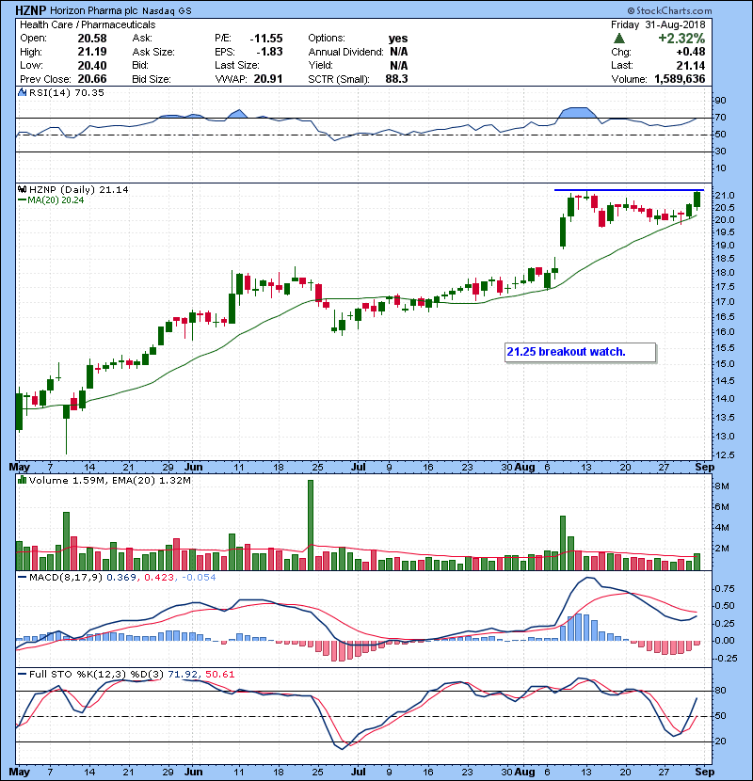The height and width of the screenshot is (781, 753).
Task: Click the green up-triangle price change icon
Action: tap(619, 39)
